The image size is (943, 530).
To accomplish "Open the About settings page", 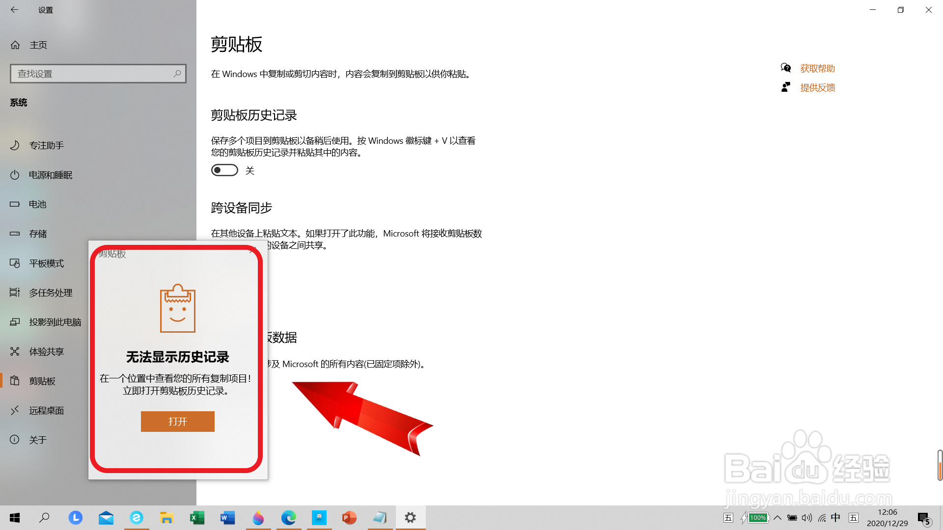I will (x=38, y=440).
